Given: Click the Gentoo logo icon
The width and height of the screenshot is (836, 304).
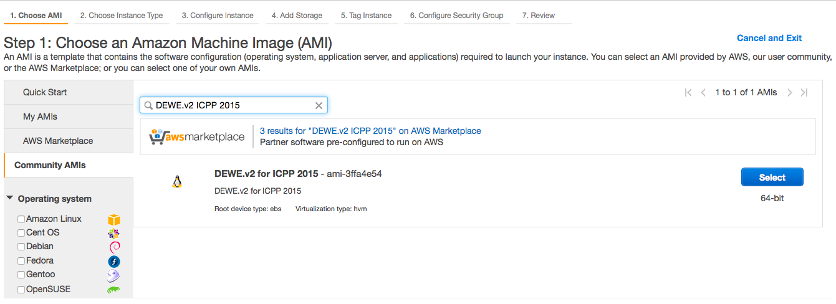Looking at the screenshot, I should (113, 275).
